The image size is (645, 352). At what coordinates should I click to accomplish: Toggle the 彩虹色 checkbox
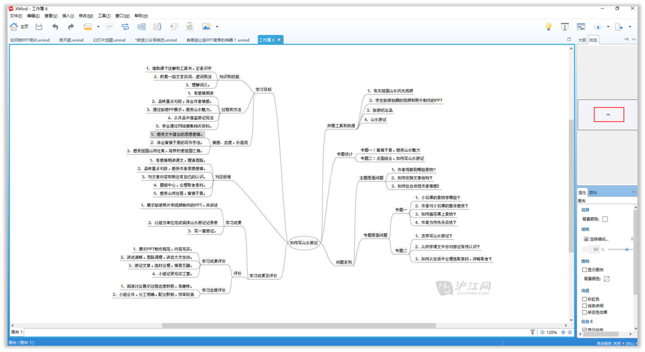[585, 299]
